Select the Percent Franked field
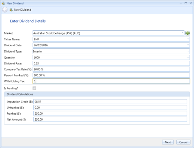The width and height of the screenshot is (194, 148). (x=111, y=75)
